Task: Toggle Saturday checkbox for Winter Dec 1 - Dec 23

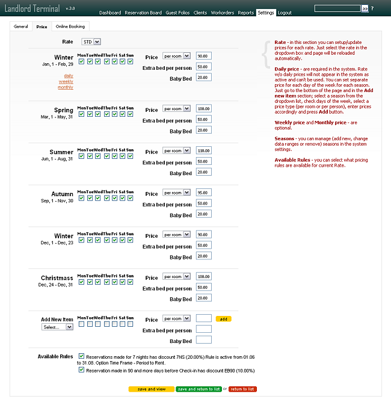Action: [x=123, y=240]
